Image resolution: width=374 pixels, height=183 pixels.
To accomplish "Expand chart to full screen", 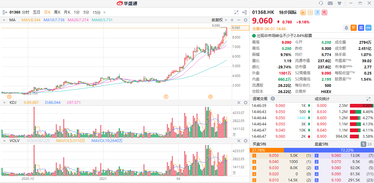I will point(236,12).
